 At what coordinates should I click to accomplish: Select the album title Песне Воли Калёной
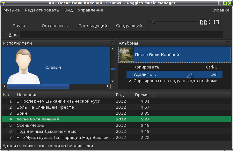[x=157, y=55]
